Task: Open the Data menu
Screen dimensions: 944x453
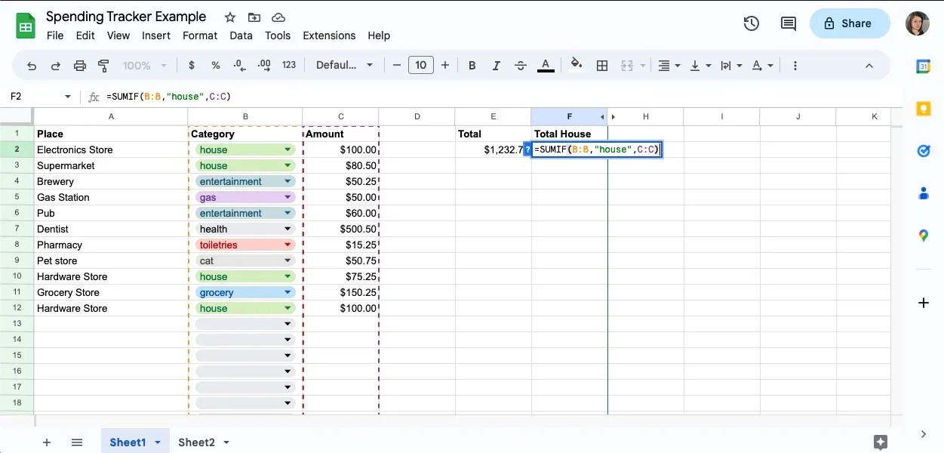Action: 241,35
